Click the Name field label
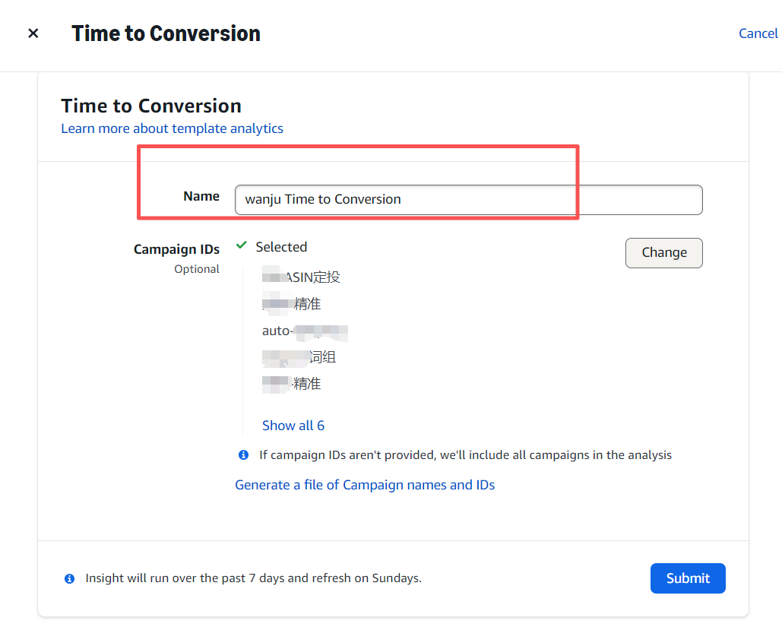Image resolution: width=782 pixels, height=627 pixels. pyautogui.click(x=201, y=196)
